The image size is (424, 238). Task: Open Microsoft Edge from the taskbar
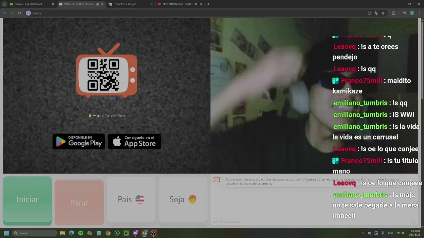pos(71,233)
